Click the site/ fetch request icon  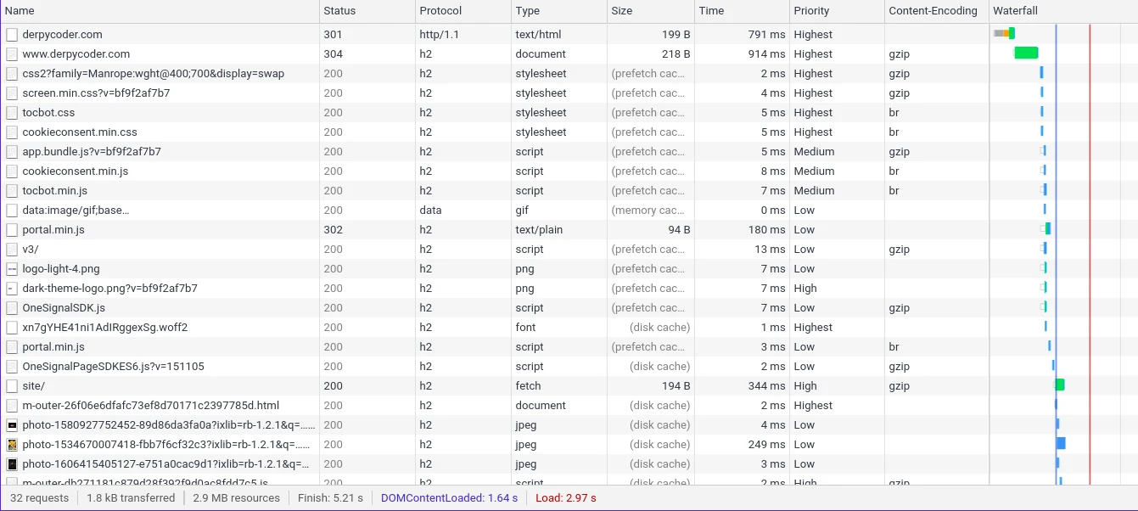point(12,386)
